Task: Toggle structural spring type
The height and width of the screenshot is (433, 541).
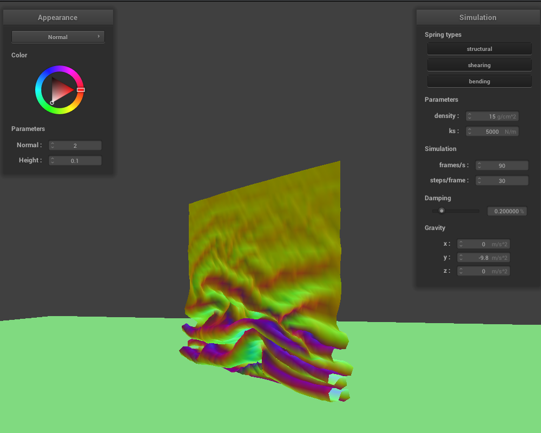Action: point(479,49)
